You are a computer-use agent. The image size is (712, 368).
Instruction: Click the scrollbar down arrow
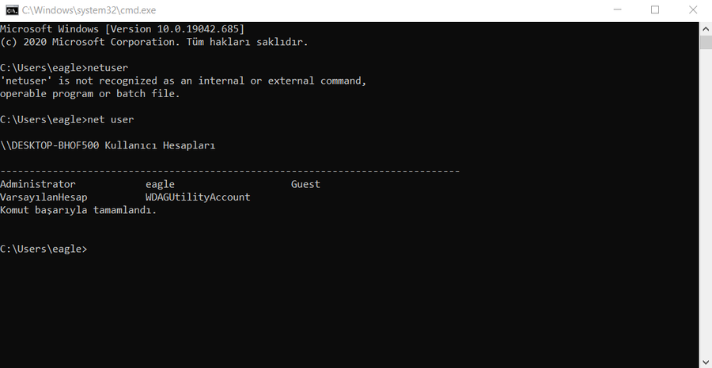(706, 361)
